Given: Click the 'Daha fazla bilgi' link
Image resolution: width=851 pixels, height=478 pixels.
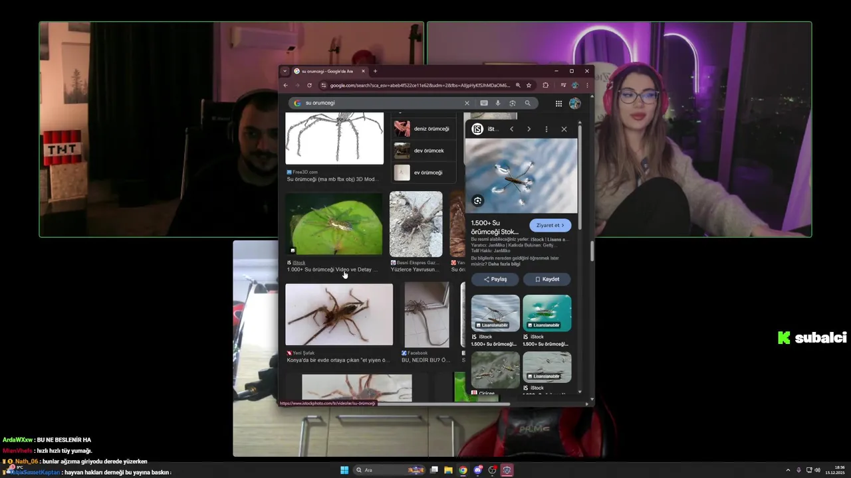Looking at the screenshot, I should point(504,264).
